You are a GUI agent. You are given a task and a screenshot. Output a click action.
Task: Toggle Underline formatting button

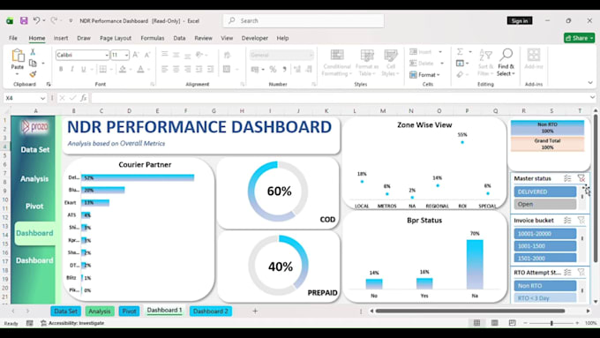tap(83, 70)
